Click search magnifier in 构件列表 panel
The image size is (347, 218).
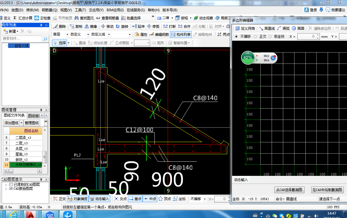[x=45, y=39]
